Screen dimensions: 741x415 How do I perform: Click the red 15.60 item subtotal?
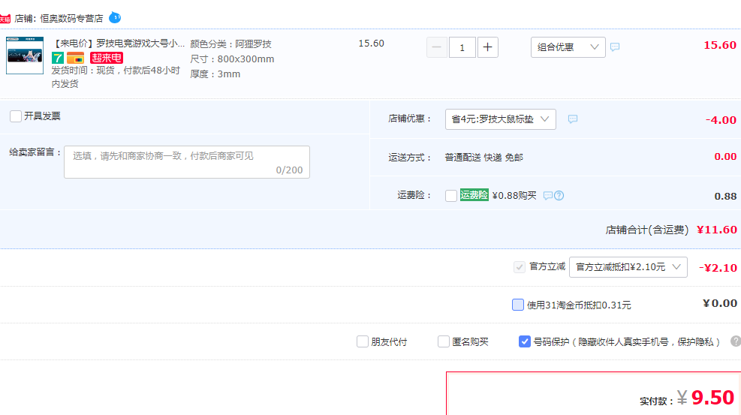[720, 45]
